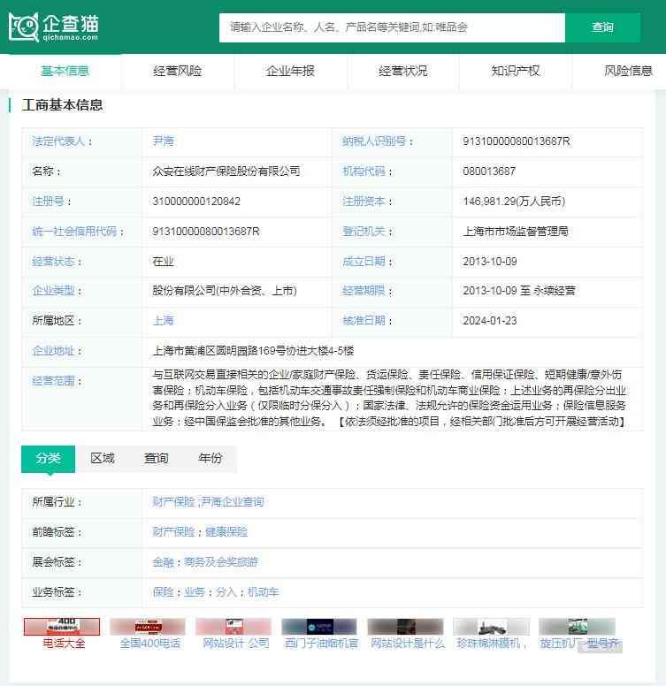Viewport: 666px width, 686px height.
Task: Click the 电话大全 ad thumbnail
Action: point(61,627)
